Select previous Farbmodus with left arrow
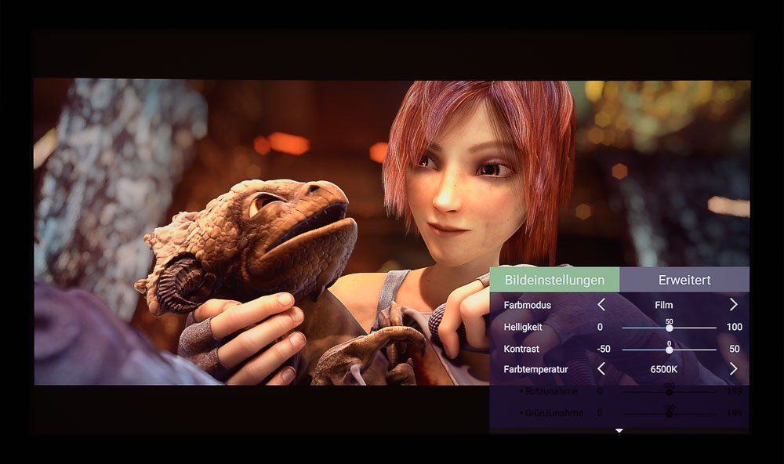784x464 pixels. 601,304
